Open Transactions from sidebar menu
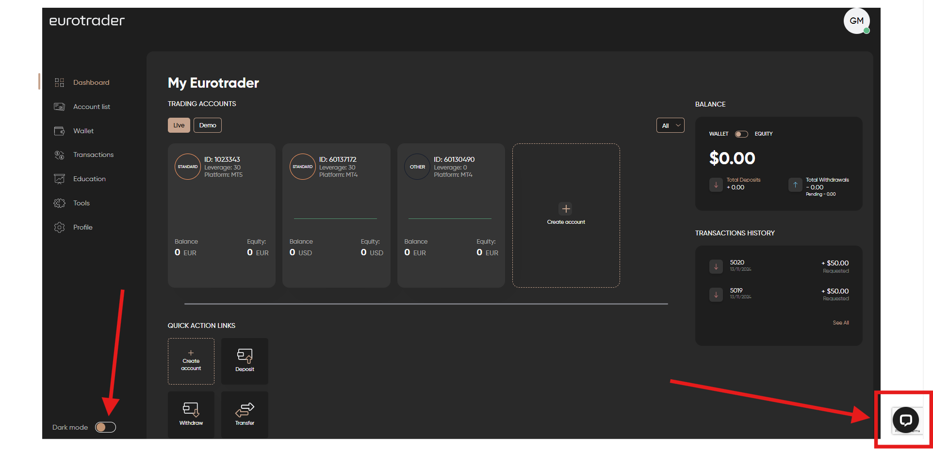Screen dimensions: 933x449 [93, 155]
